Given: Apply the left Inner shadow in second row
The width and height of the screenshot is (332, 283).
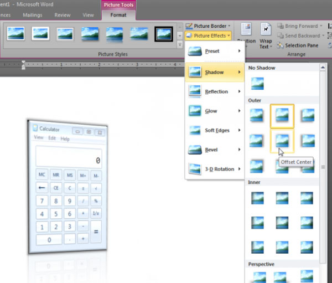Looking at the screenshot, I should tap(257, 223).
